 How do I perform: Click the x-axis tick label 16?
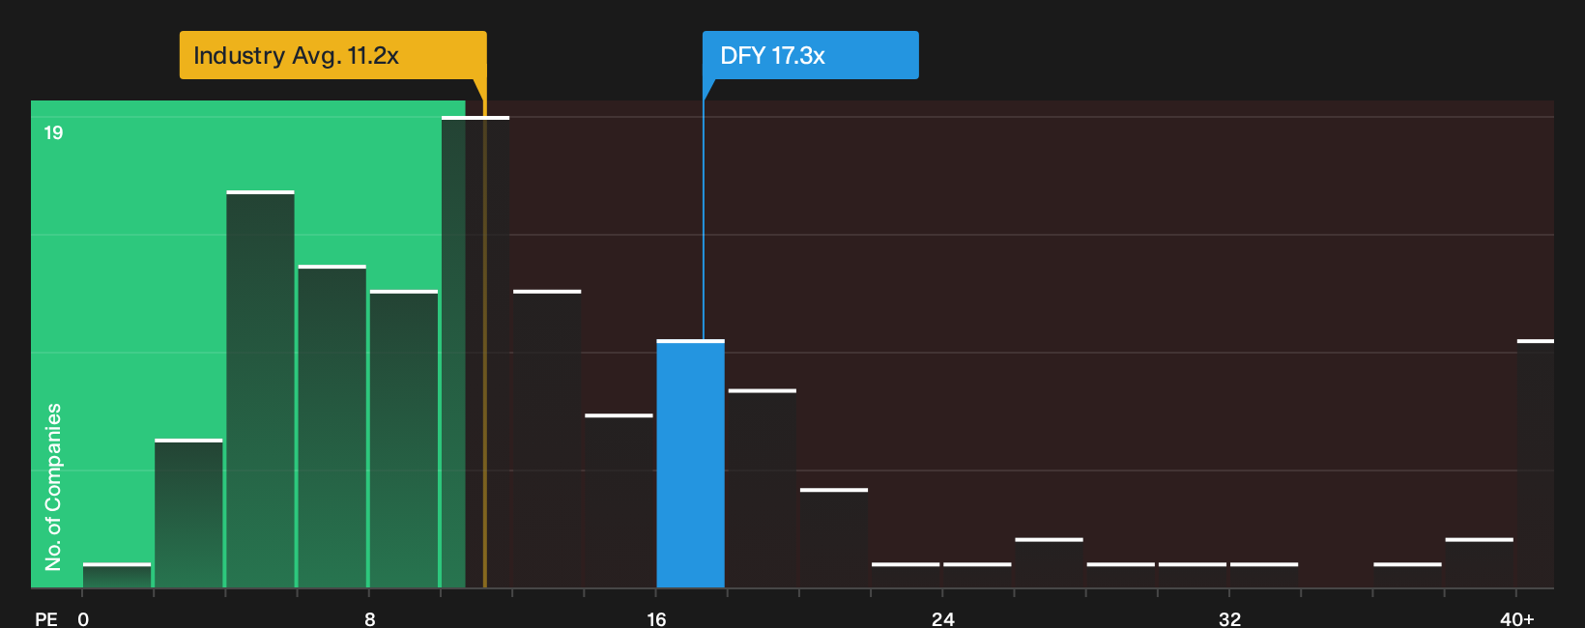(656, 618)
